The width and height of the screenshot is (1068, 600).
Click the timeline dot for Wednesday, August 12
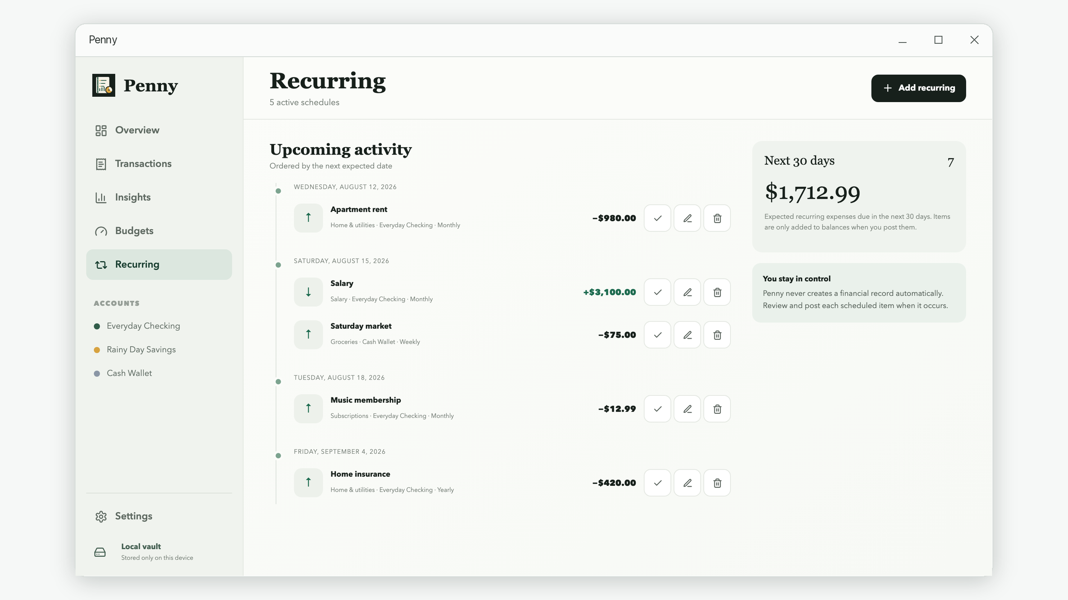[x=278, y=191]
